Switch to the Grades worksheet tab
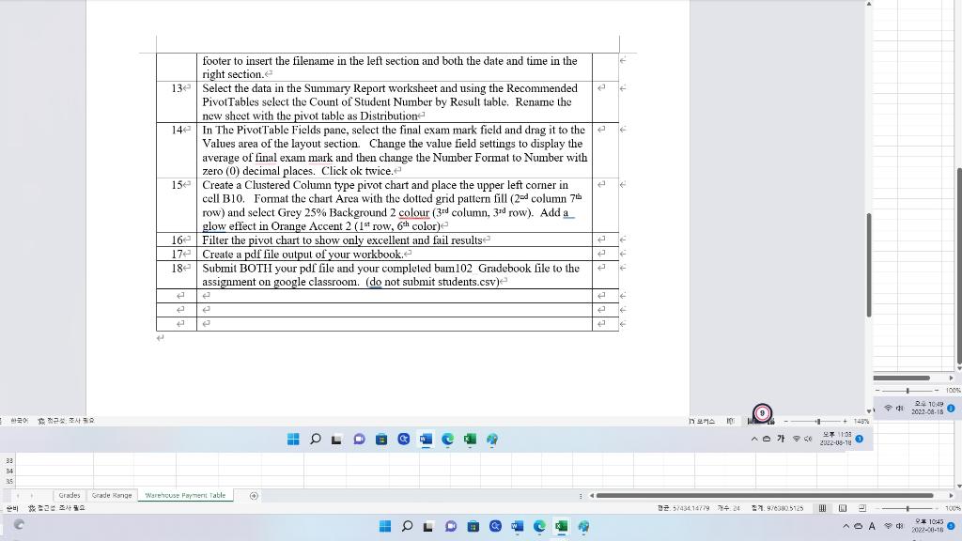The image size is (962, 541). (69, 495)
